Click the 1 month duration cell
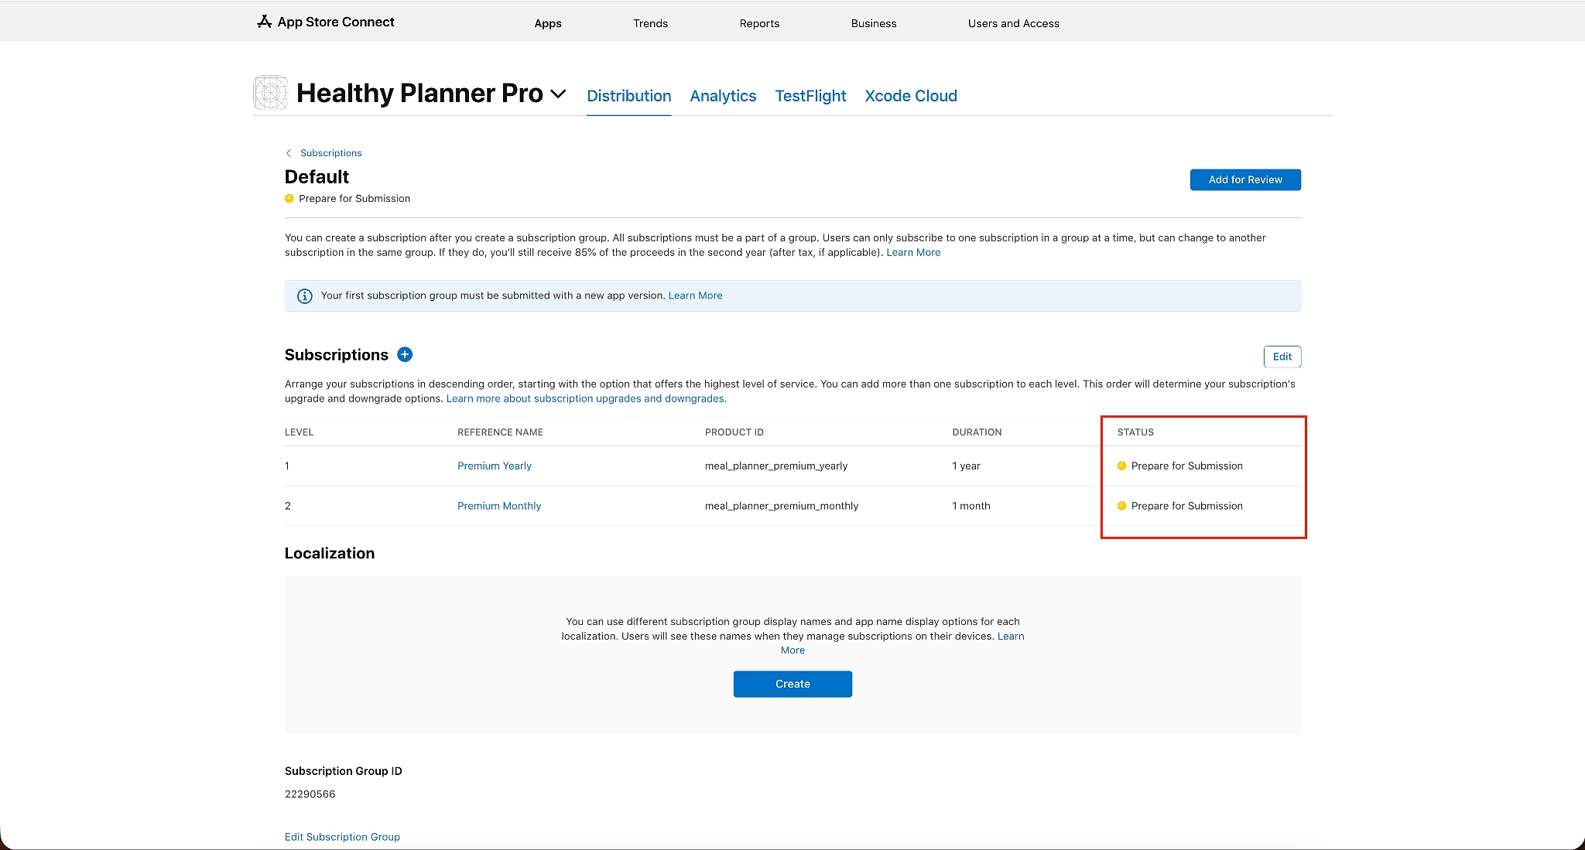Viewport: 1585px width, 850px height. pos(971,506)
